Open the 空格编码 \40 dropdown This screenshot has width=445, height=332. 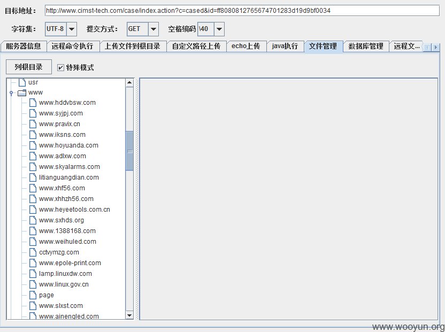[219, 29]
